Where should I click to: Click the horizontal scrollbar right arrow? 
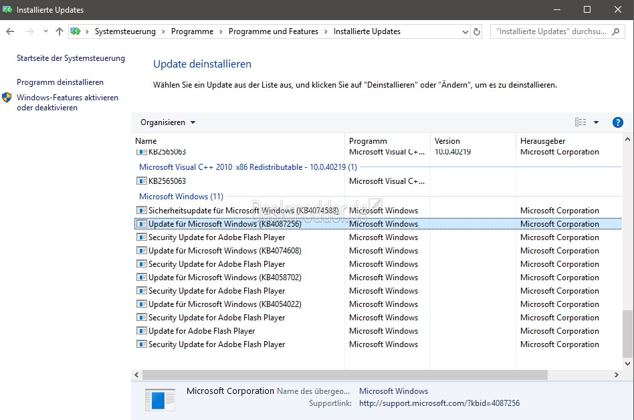(617, 375)
